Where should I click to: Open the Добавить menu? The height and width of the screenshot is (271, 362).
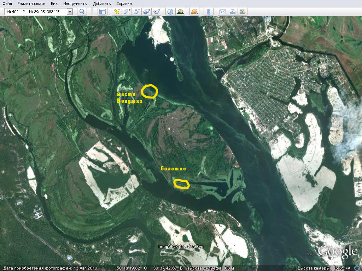click(102, 4)
